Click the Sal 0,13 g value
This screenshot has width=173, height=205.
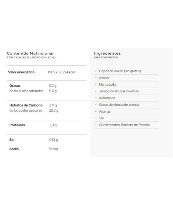53,140
